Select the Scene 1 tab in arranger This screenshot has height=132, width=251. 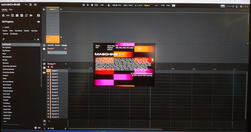(53, 9)
